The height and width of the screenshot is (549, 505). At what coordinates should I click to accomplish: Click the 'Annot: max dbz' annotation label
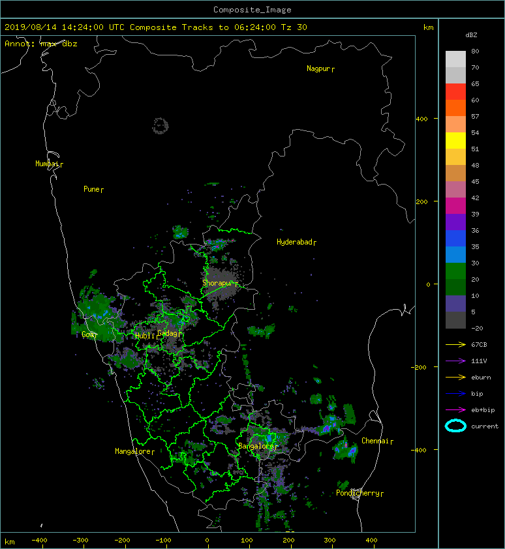41,44
